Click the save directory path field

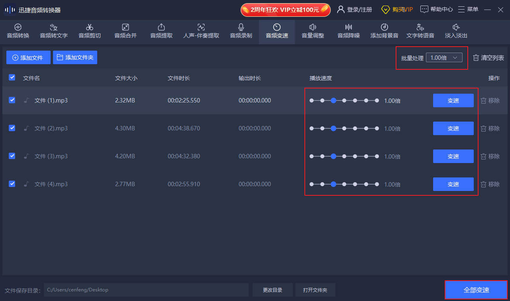tap(146, 290)
